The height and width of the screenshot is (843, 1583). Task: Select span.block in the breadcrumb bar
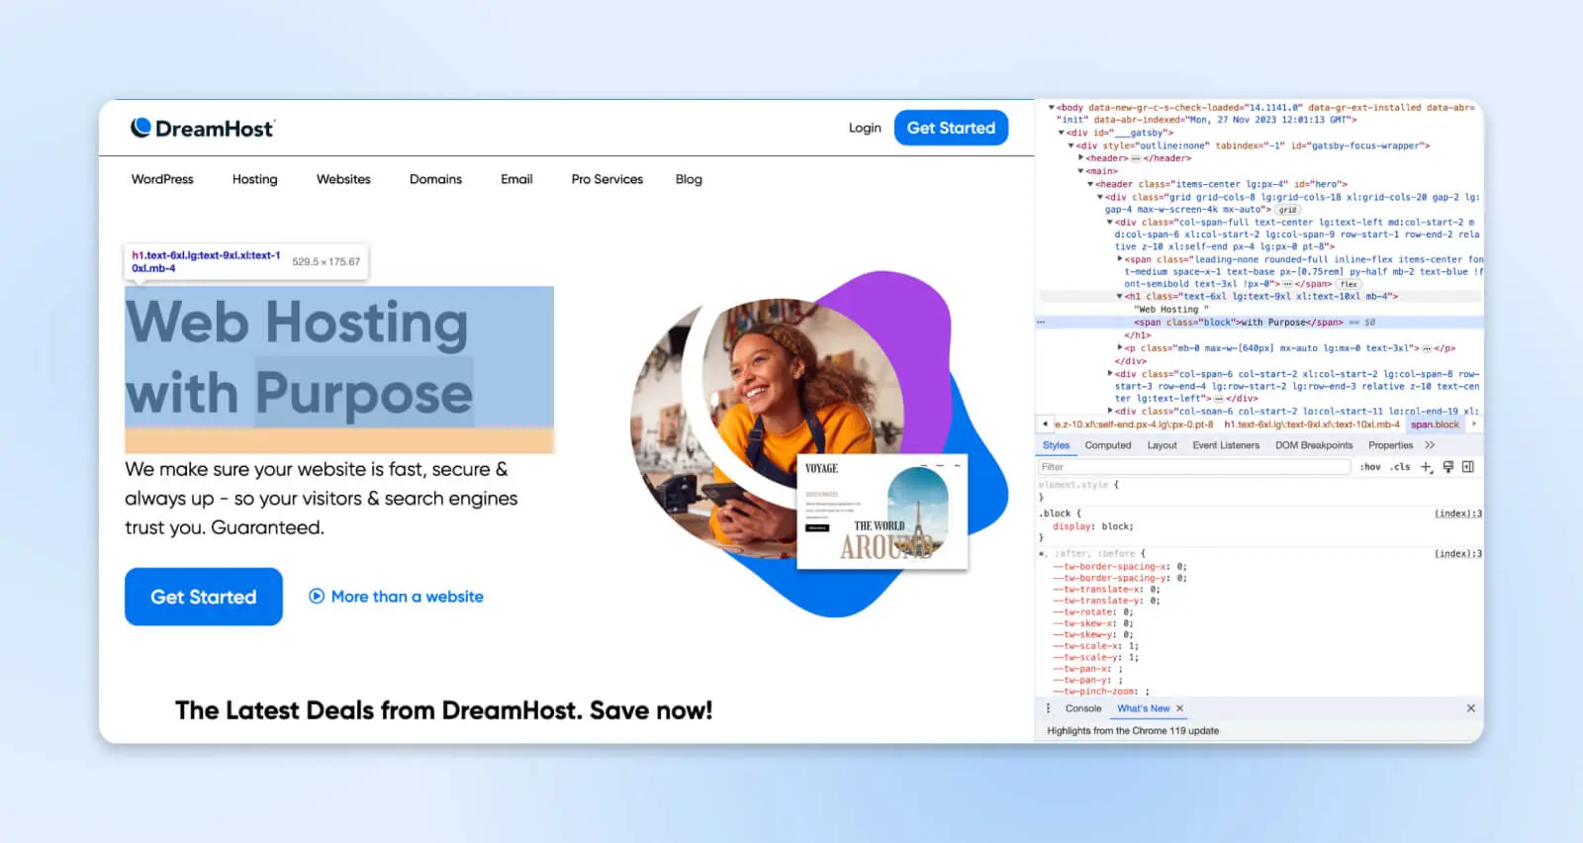coord(1435,424)
